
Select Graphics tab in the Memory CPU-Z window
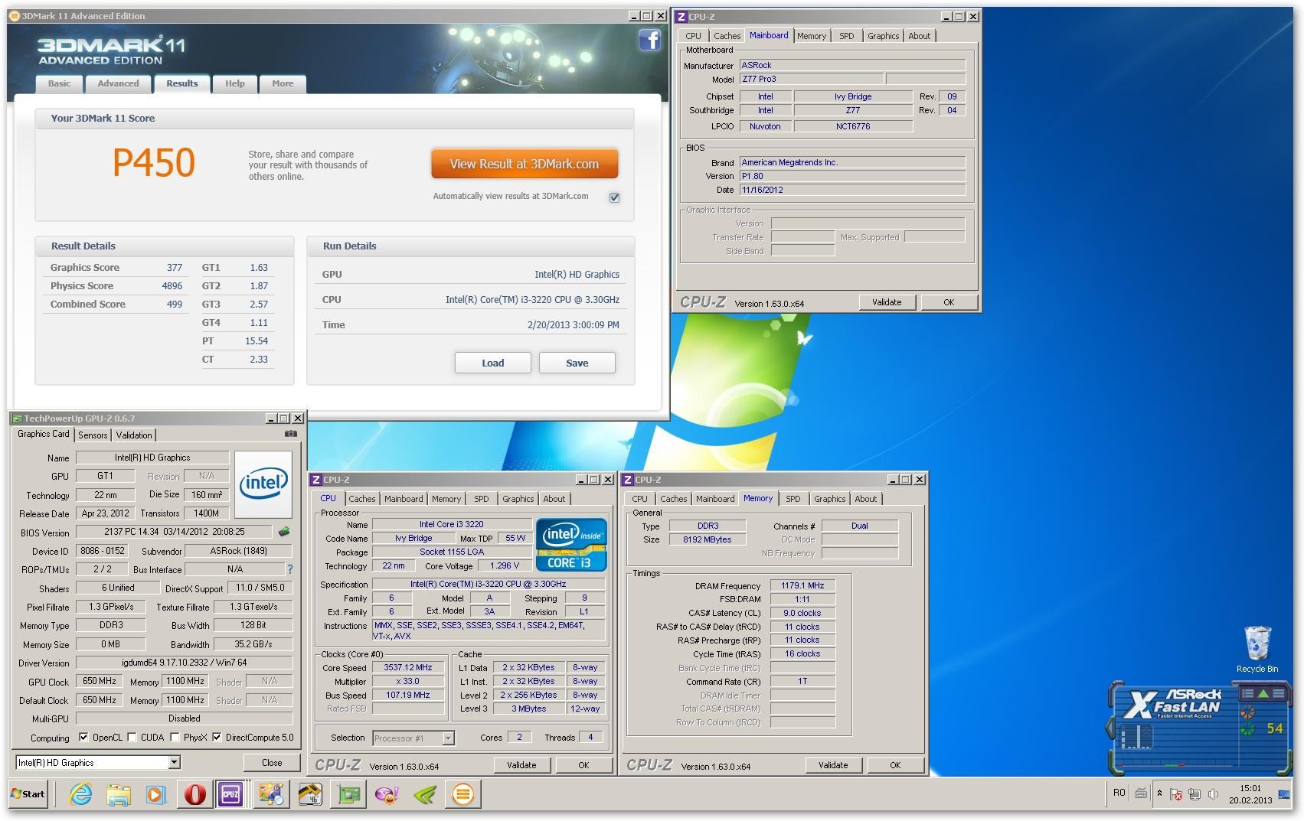(x=829, y=499)
